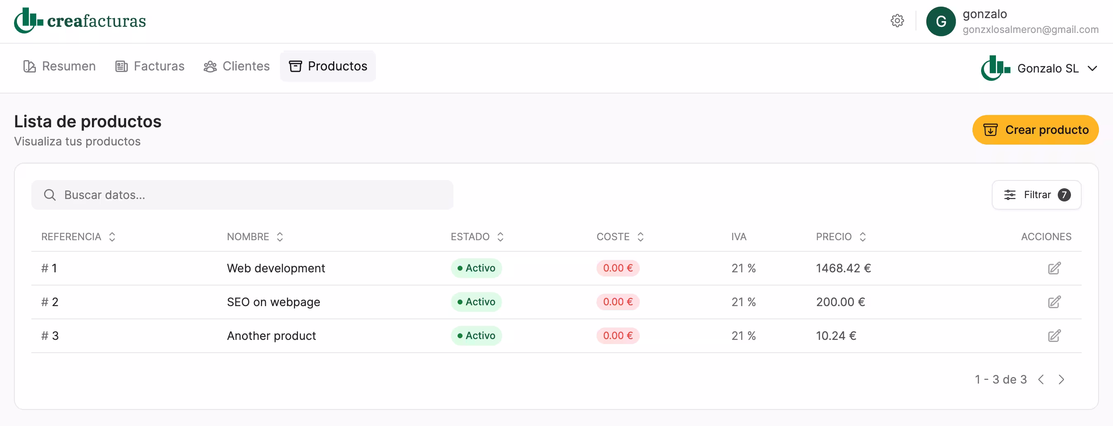
Task: Open edit for Another product row
Action: (x=1054, y=335)
